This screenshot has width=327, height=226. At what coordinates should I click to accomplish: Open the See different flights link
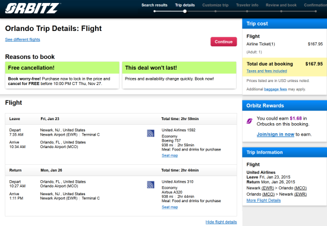[x=23, y=39]
